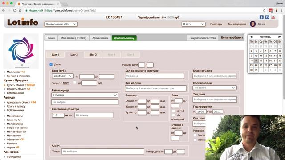
Task: Open Форум in sidebar
Action: pos(11,148)
